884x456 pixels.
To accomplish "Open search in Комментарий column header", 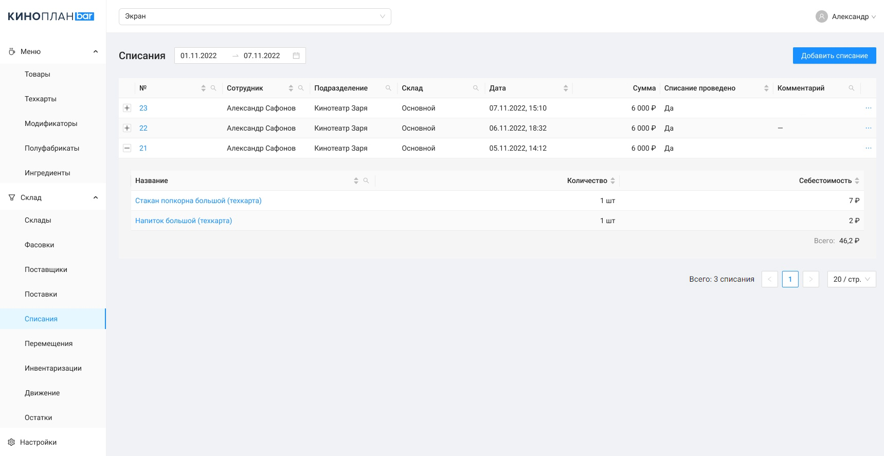I will [x=852, y=88].
